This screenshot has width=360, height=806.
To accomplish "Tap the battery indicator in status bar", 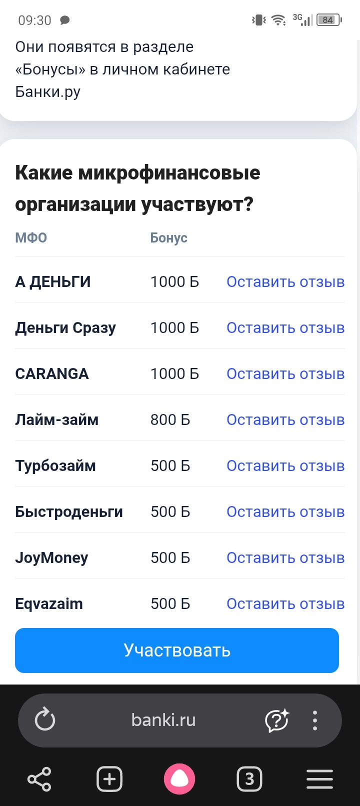I will pyautogui.click(x=328, y=20).
